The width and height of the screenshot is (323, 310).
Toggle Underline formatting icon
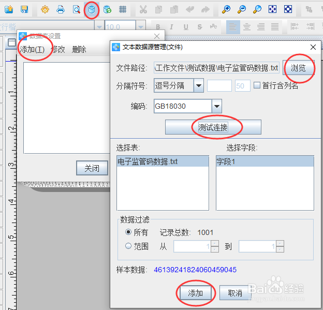[x=186, y=27]
